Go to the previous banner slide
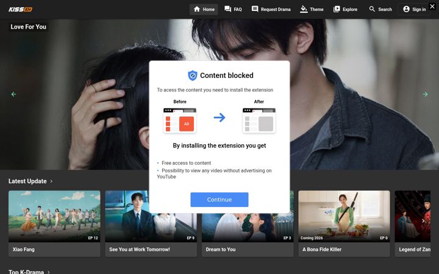Screen dimensions: 439x274 tap(13, 94)
